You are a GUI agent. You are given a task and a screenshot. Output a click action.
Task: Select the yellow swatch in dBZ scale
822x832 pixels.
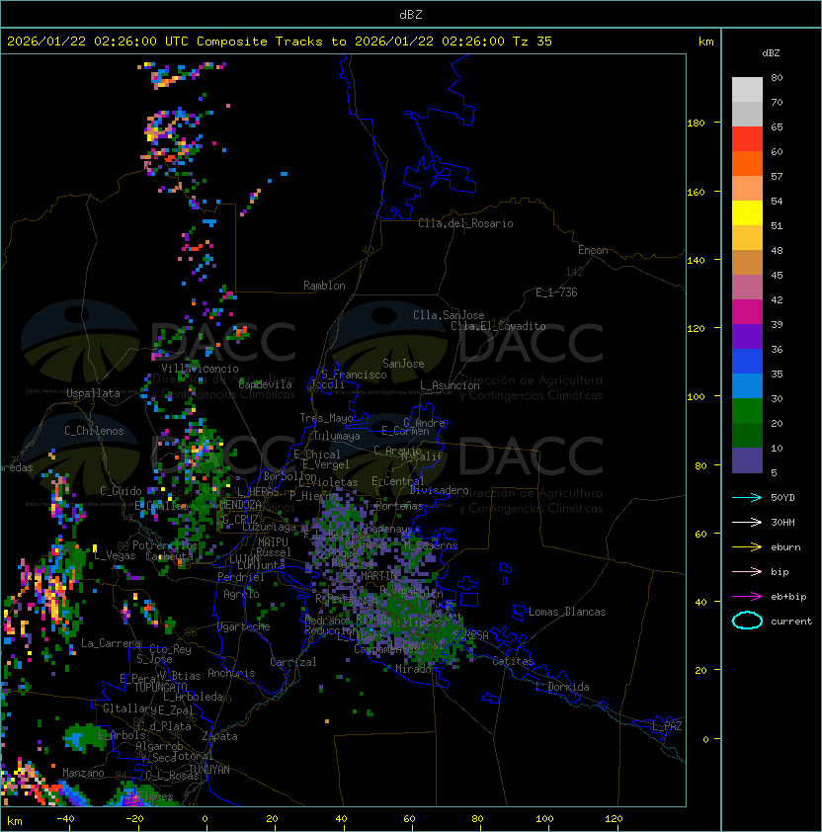coord(747,213)
